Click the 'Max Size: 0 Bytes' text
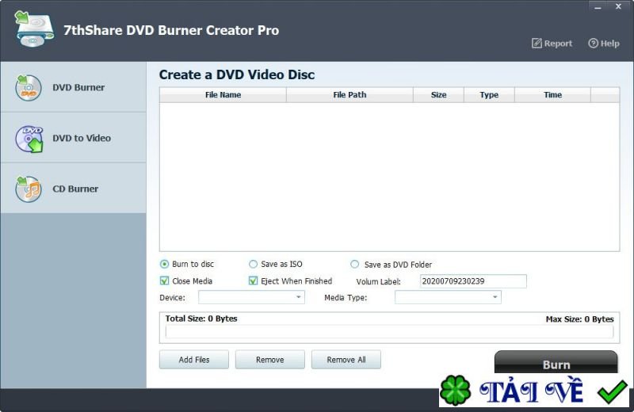Image resolution: width=634 pixels, height=412 pixels. (579, 319)
